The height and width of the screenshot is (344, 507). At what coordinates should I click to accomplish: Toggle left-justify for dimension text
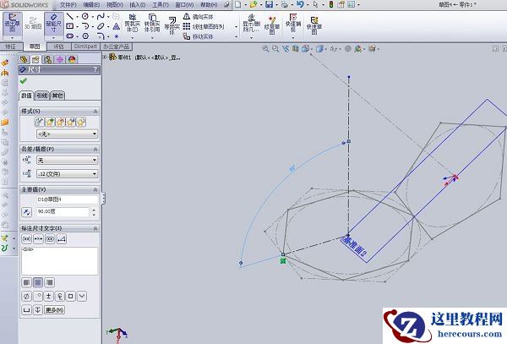(26, 281)
